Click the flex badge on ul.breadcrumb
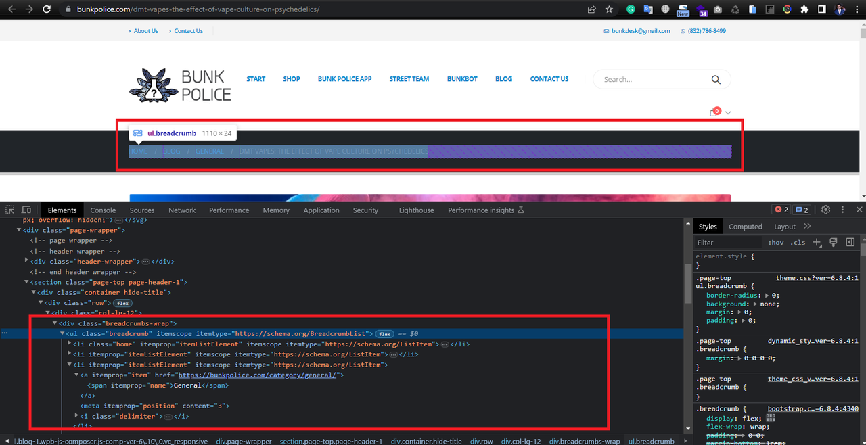Viewport: 866px width, 445px height. [385, 334]
